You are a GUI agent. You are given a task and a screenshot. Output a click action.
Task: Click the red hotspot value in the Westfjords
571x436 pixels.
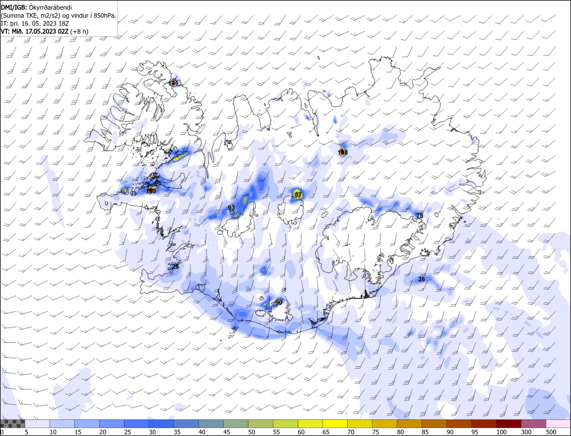point(174,83)
